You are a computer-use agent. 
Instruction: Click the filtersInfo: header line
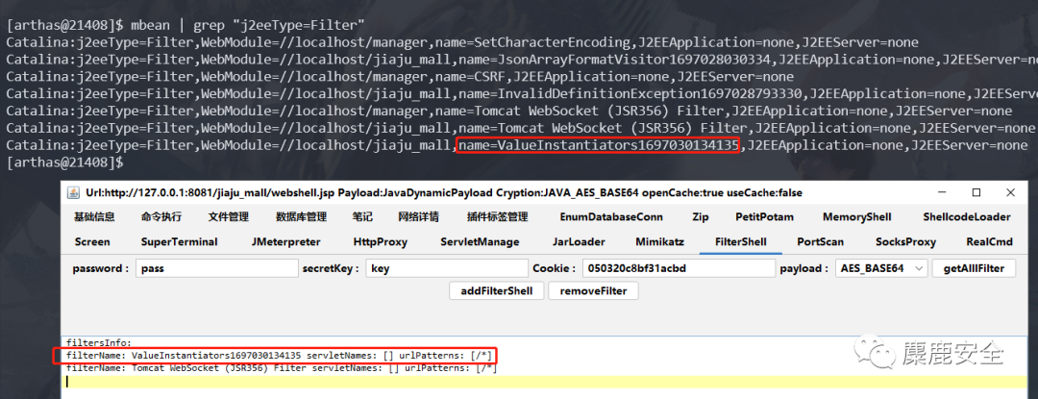coord(99,343)
